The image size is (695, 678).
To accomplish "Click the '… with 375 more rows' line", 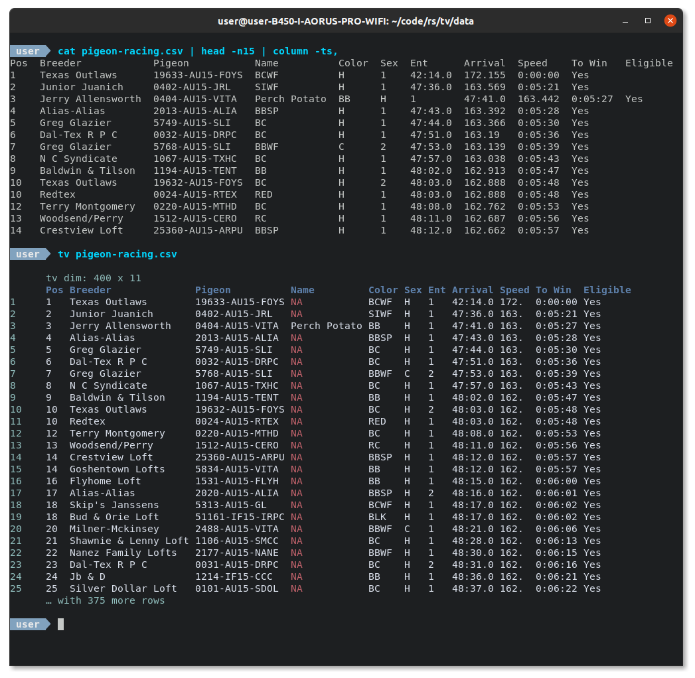I will 105,601.
